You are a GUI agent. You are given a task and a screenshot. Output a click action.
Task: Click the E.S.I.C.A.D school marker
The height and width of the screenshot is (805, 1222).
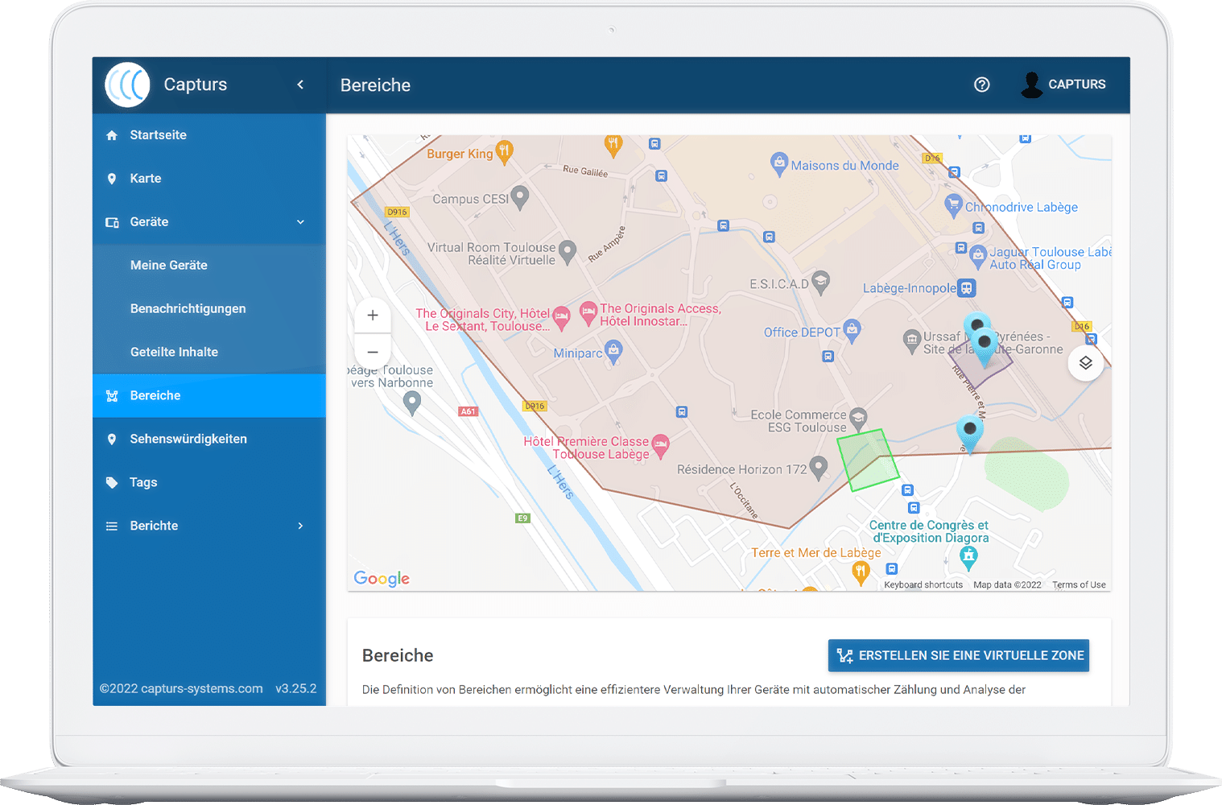point(820,282)
